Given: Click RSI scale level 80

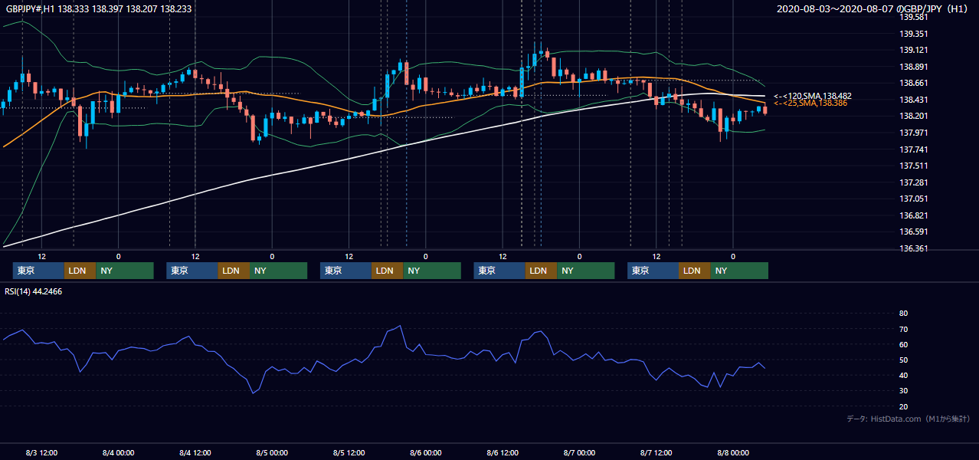Looking at the screenshot, I should coord(903,314).
